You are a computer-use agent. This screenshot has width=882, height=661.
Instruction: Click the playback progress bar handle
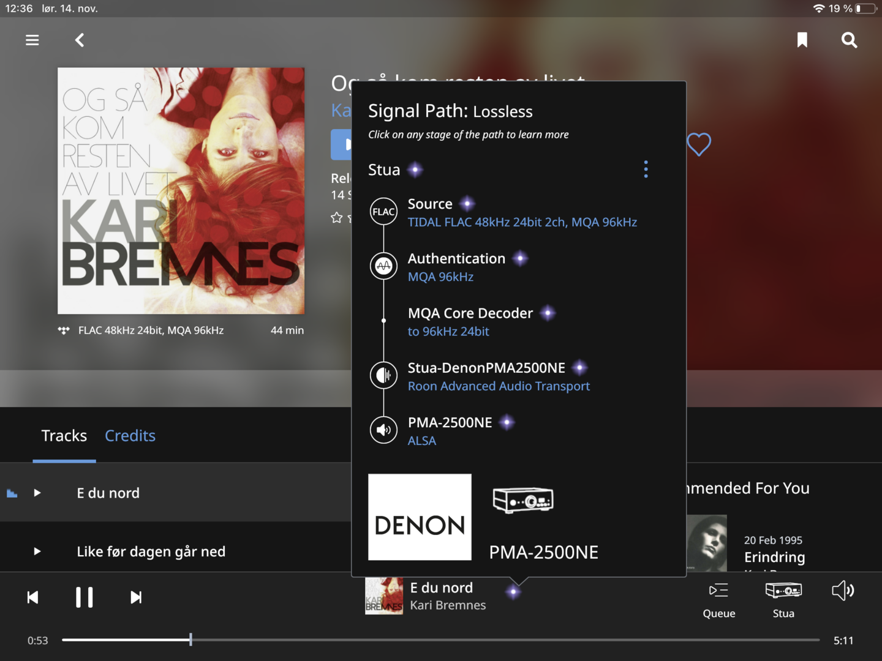click(190, 640)
